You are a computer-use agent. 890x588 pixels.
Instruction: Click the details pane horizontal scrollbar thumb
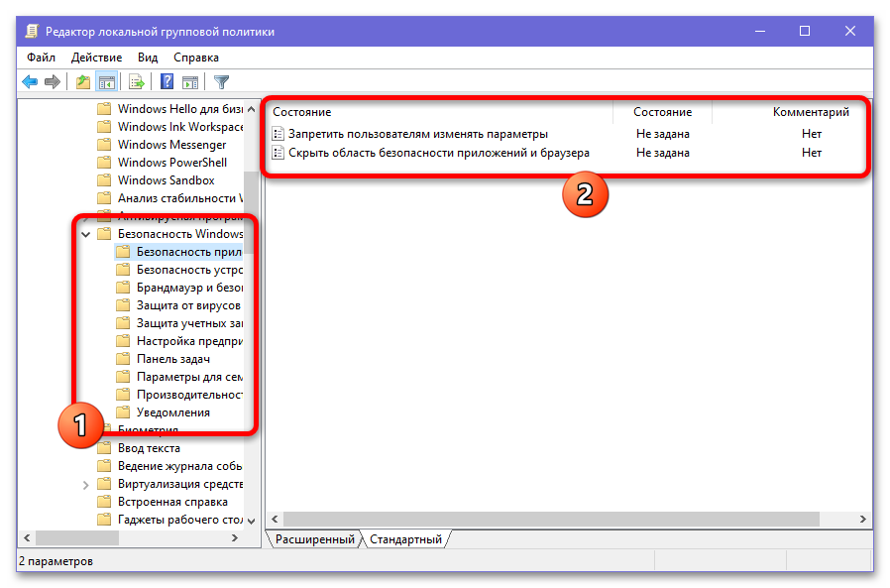click(551, 519)
